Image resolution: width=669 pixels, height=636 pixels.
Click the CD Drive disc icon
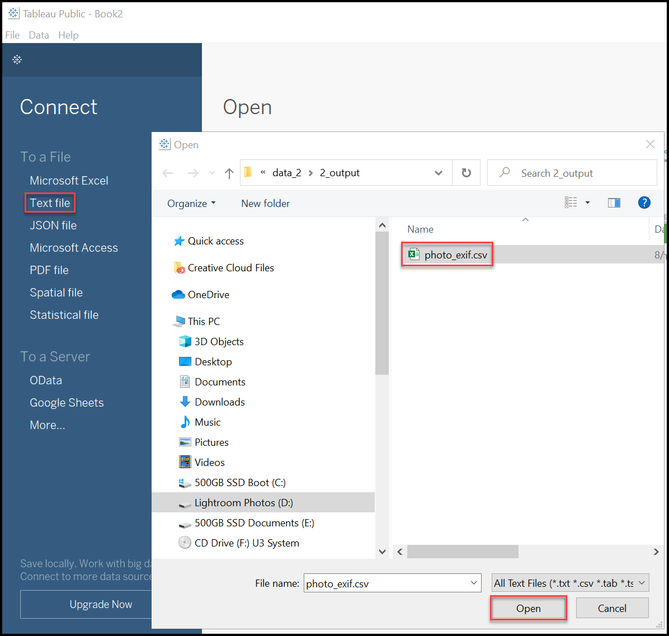coord(185,543)
